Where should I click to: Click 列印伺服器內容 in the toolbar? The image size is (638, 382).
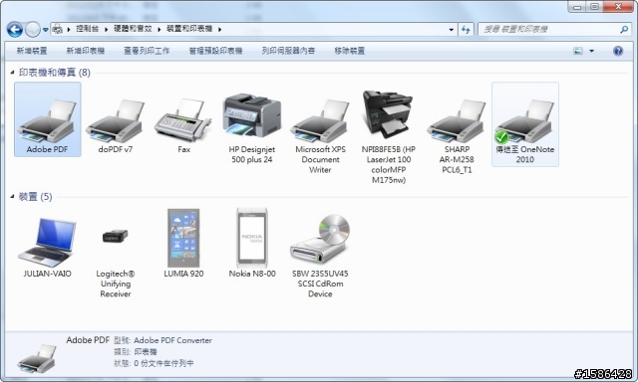(288, 51)
